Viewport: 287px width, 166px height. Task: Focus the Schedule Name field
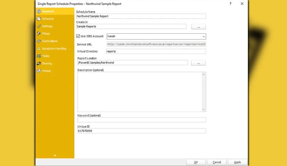coord(141,16)
